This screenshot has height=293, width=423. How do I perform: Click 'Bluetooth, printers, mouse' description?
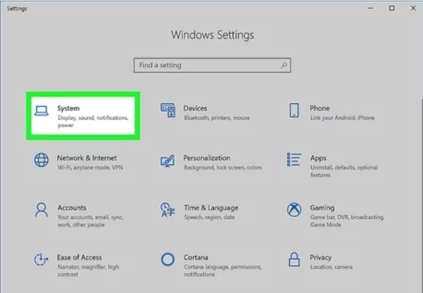(x=217, y=118)
